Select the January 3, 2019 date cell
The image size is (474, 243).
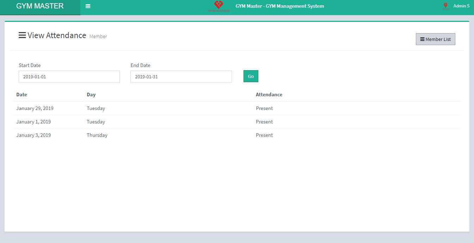click(33, 135)
